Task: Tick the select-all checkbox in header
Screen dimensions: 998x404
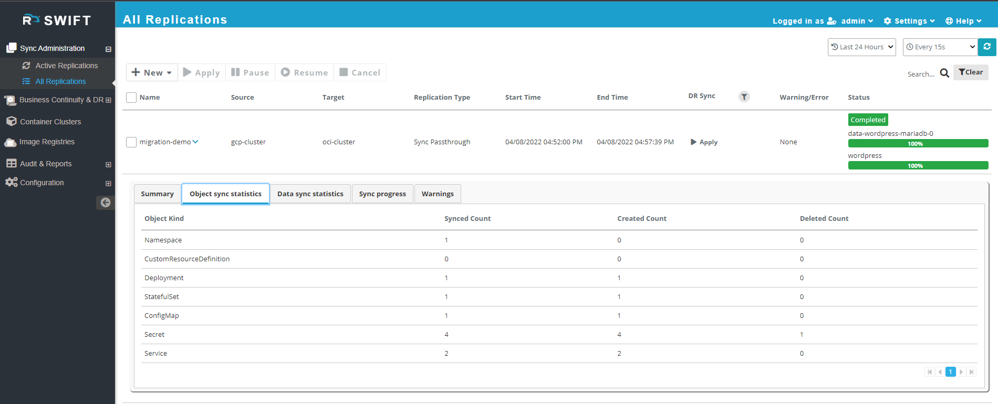Action: point(131,98)
